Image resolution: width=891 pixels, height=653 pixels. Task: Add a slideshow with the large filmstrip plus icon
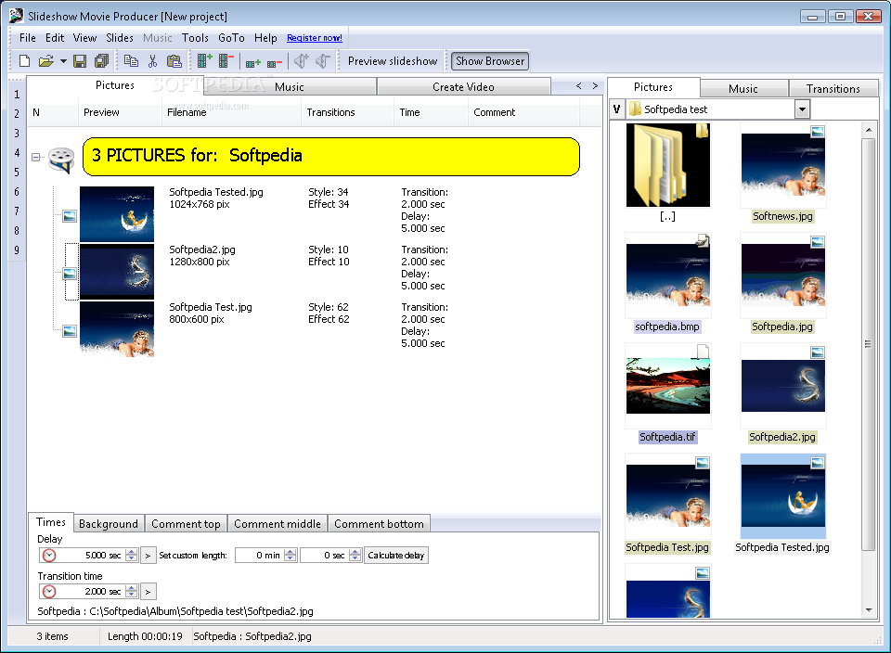click(204, 60)
